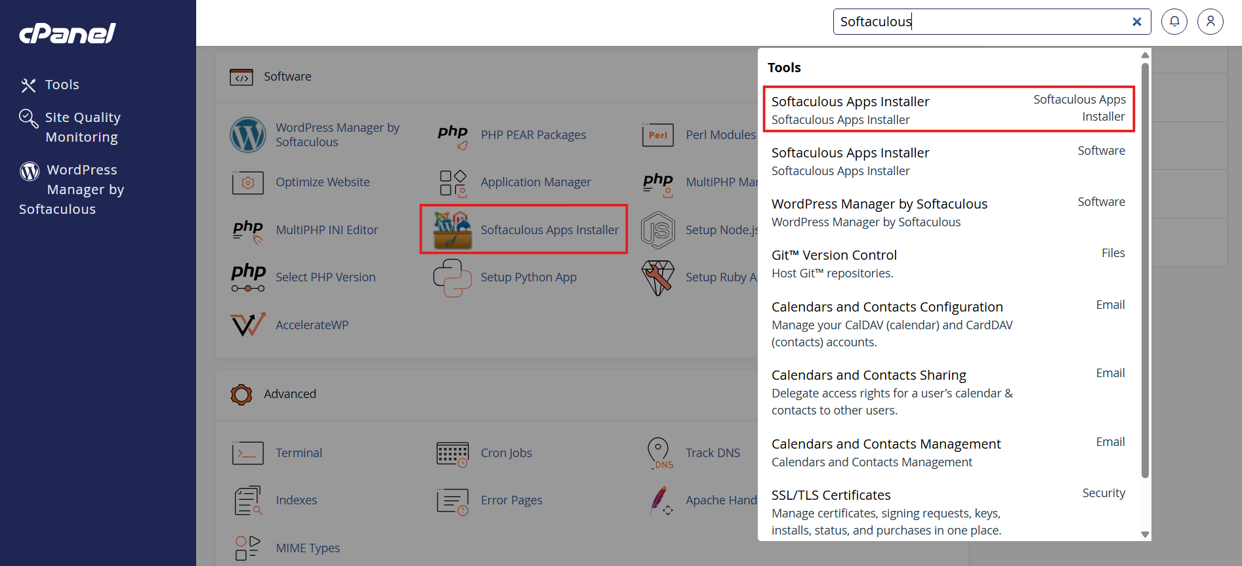Click the Track DNS pin icon
This screenshot has height=566, width=1242.
coord(659,453)
